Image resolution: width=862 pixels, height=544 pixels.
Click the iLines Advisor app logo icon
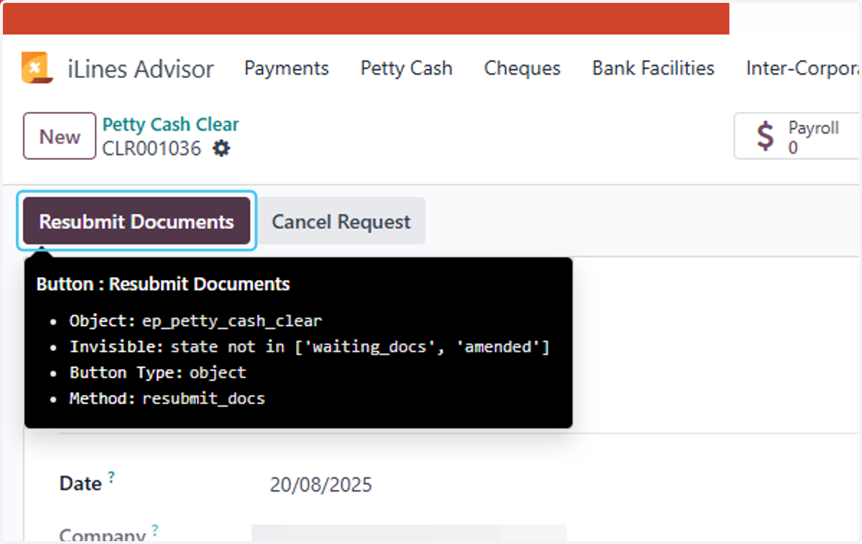[37, 68]
